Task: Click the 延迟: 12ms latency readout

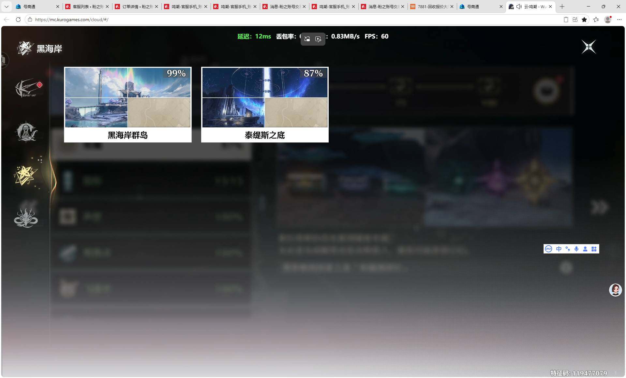Action: pos(254,36)
